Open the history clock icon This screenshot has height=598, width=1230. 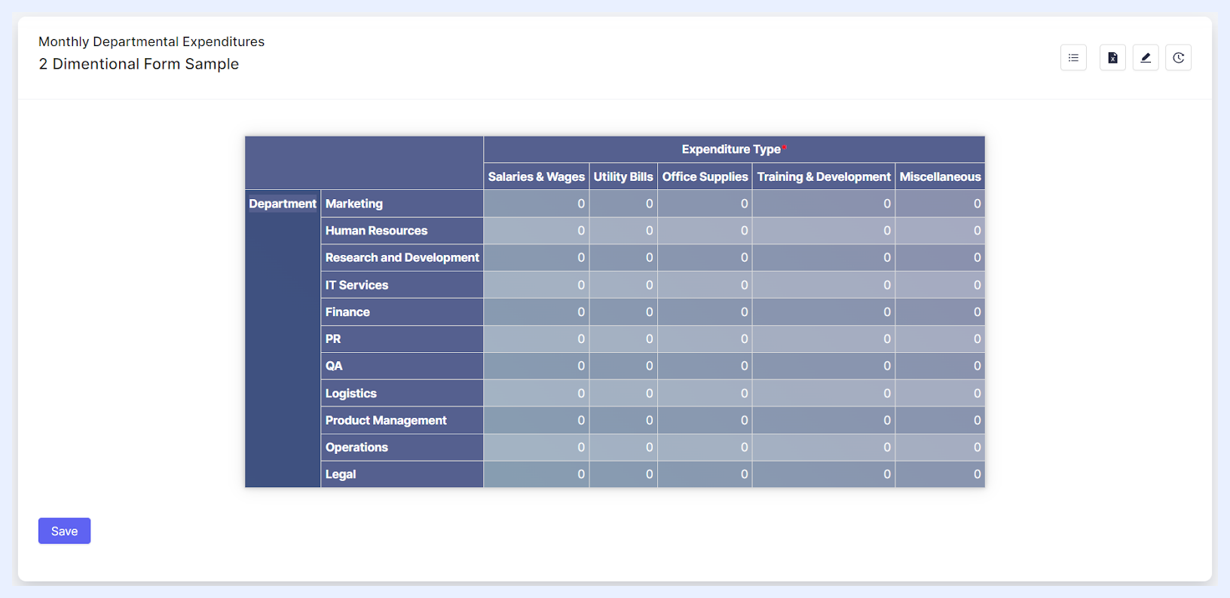click(x=1179, y=58)
